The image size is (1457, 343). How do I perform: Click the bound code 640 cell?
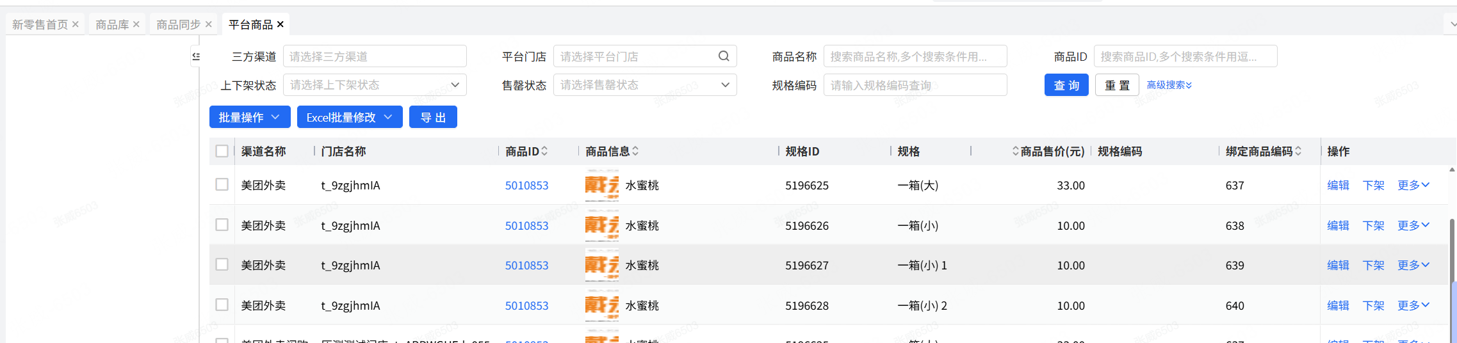tap(1235, 305)
